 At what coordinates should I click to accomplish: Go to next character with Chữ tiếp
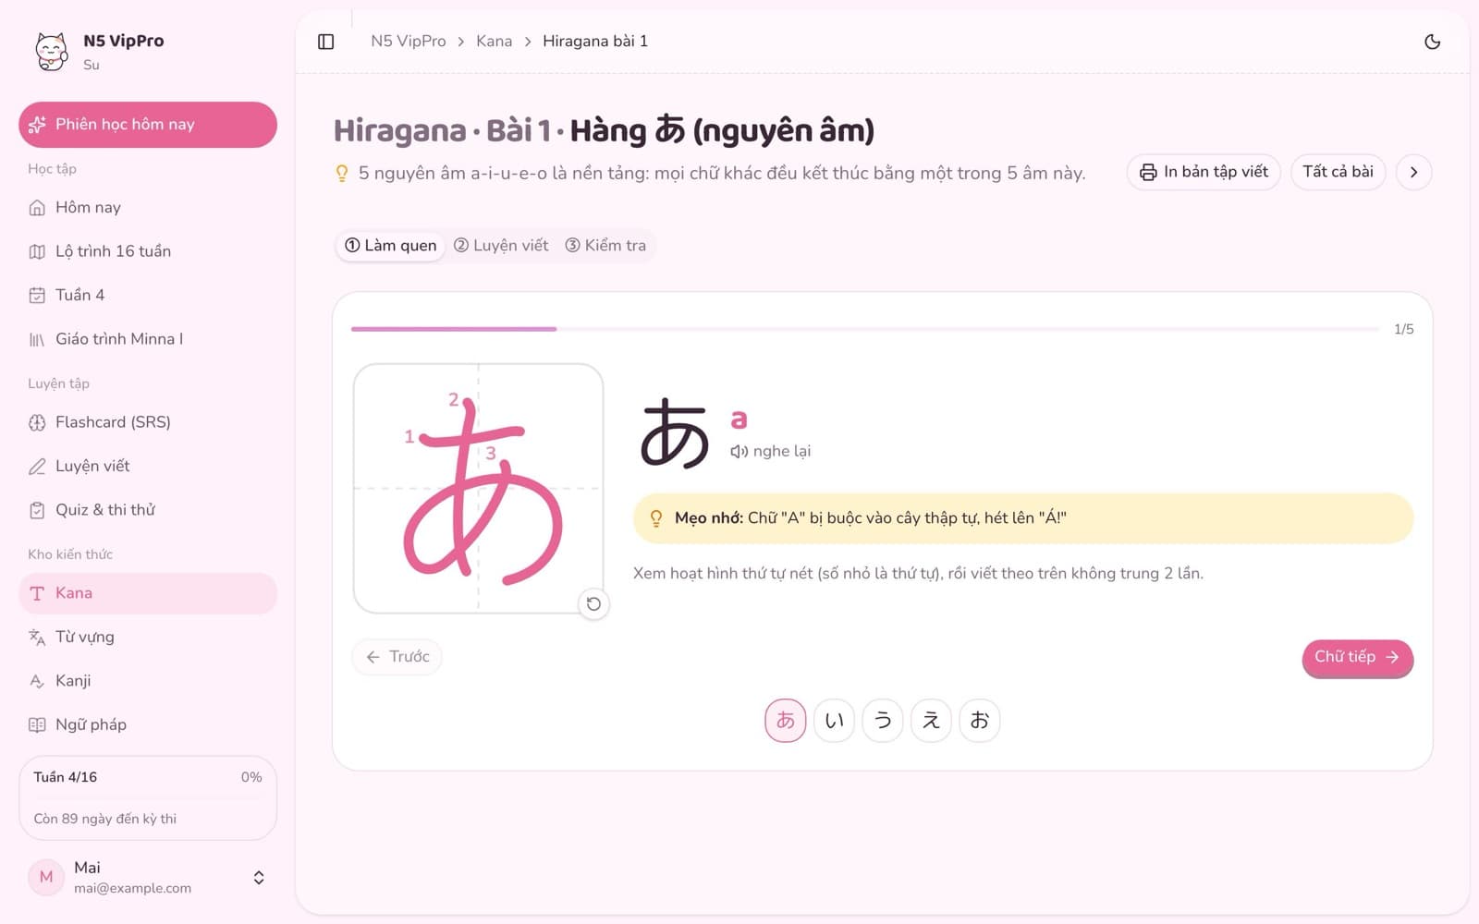pyautogui.click(x=1357, y=657)
